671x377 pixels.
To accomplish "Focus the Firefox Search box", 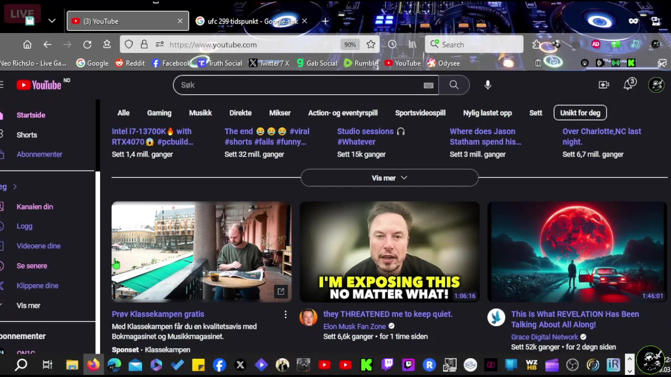I will coord(474,45).
